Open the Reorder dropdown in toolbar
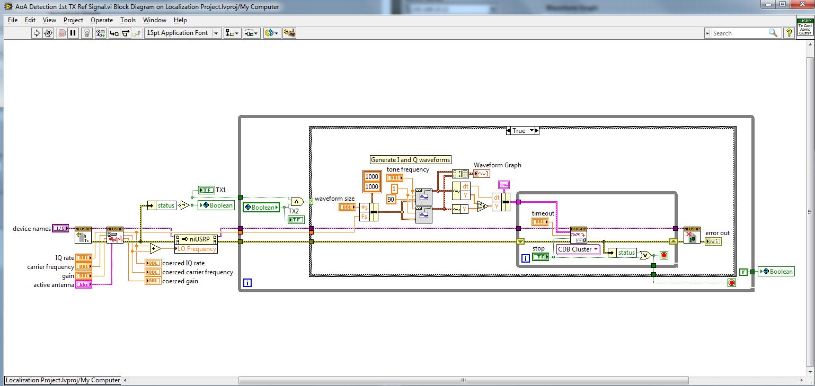 click(x=272, y=33)
